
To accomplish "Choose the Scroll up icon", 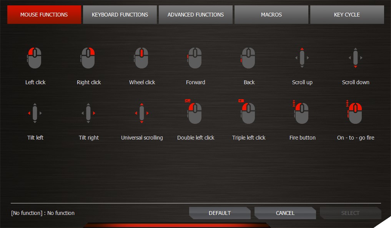I will pos(302,58).
